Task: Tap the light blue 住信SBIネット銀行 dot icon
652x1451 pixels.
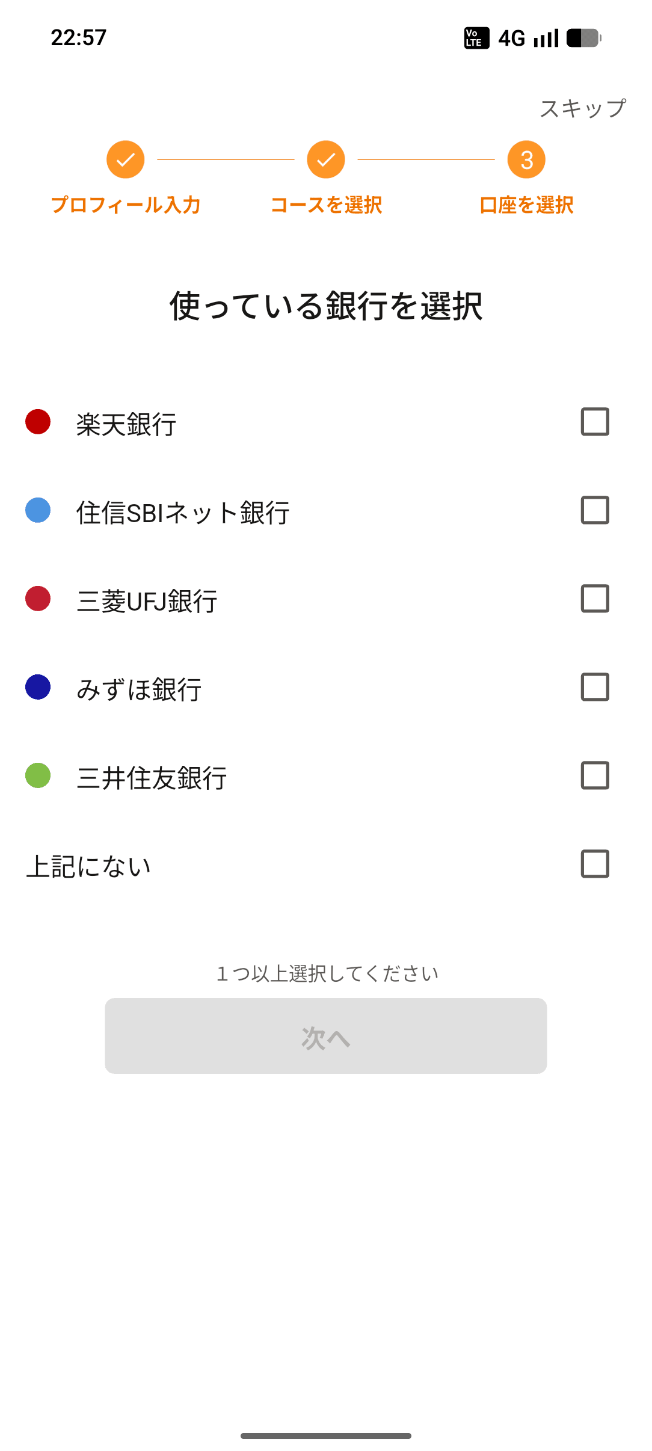Action: [x=38, y=510]
